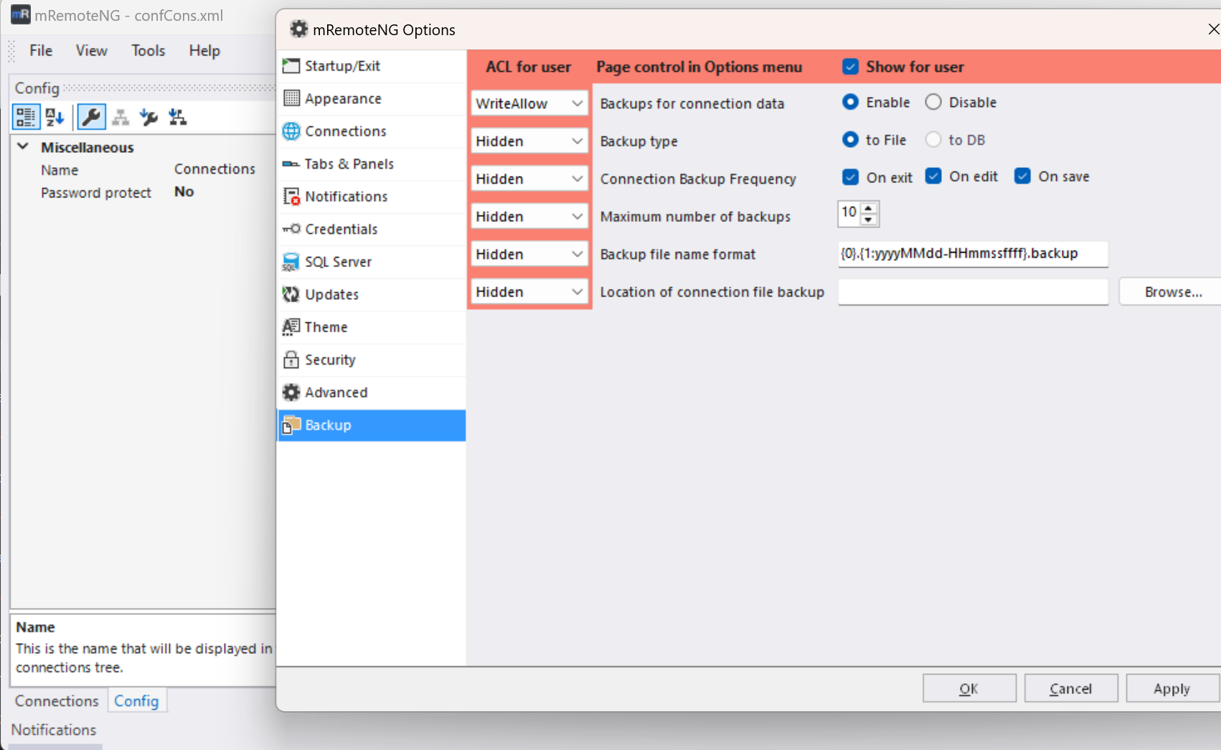Switch to Config tab at bottom

[x=136, y=700]
